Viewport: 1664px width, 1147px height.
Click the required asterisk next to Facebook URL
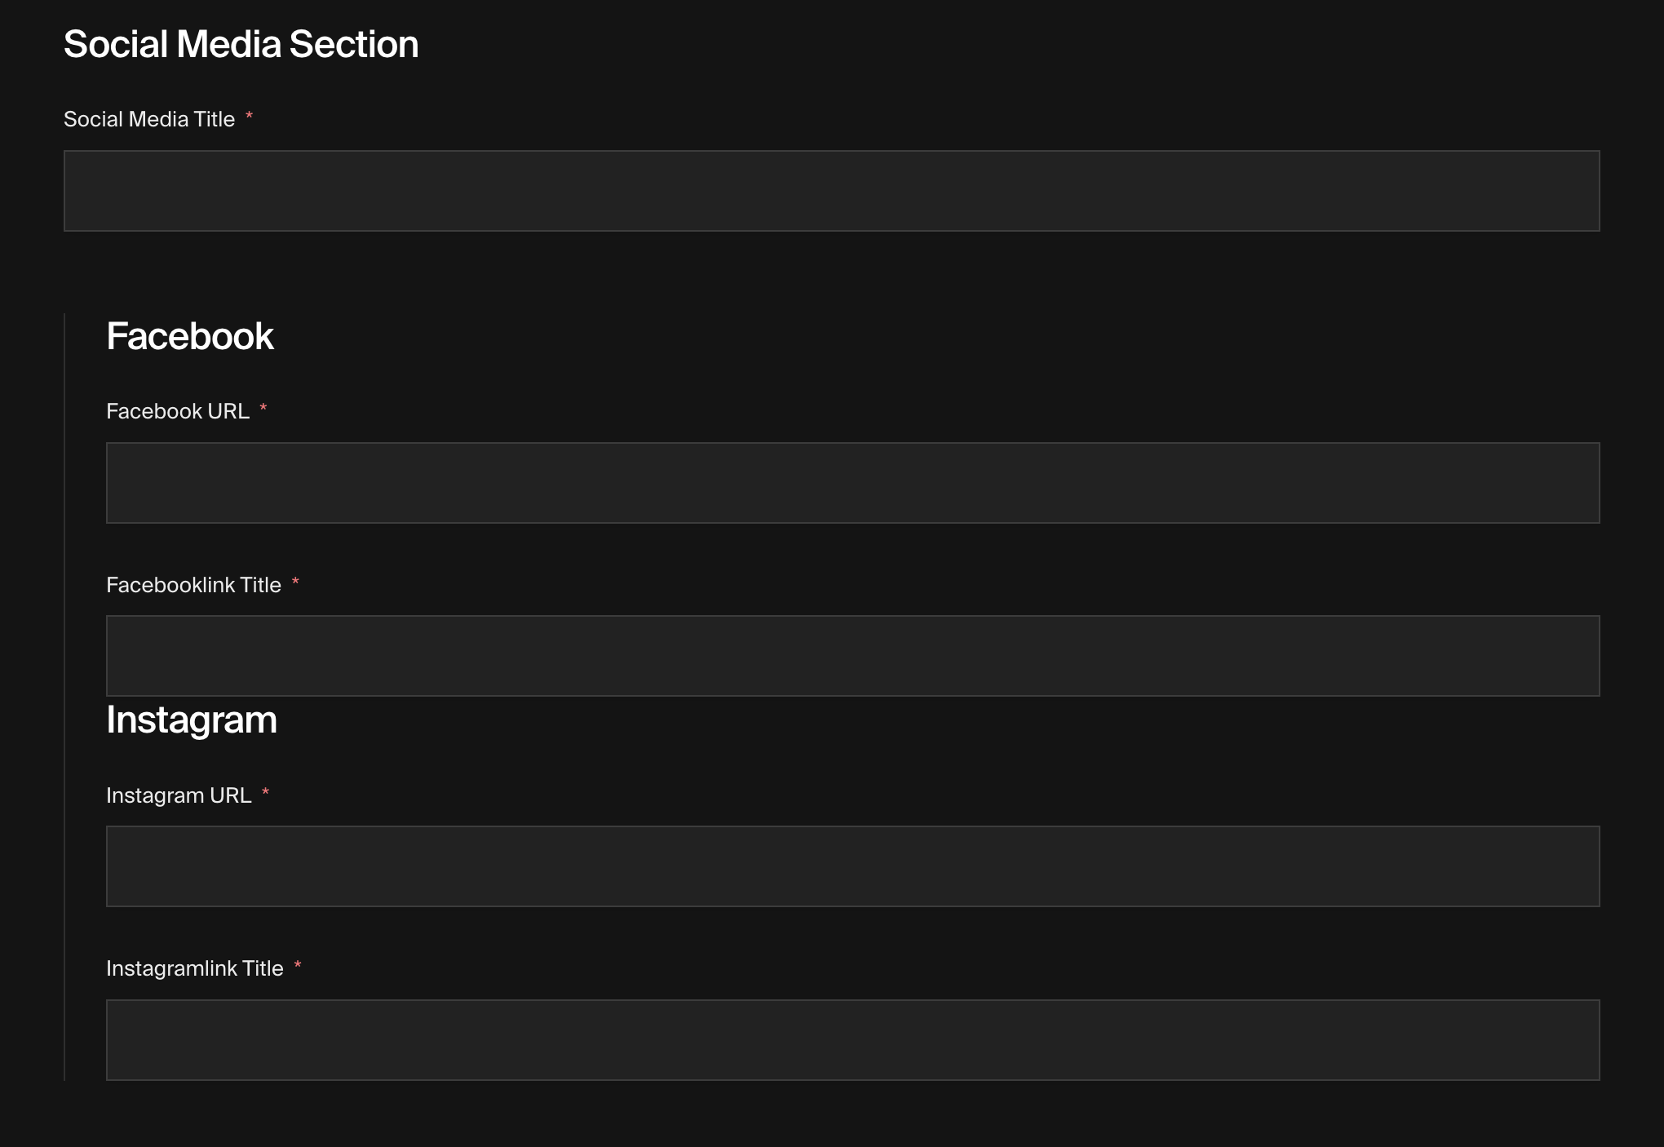click(263, 409)
